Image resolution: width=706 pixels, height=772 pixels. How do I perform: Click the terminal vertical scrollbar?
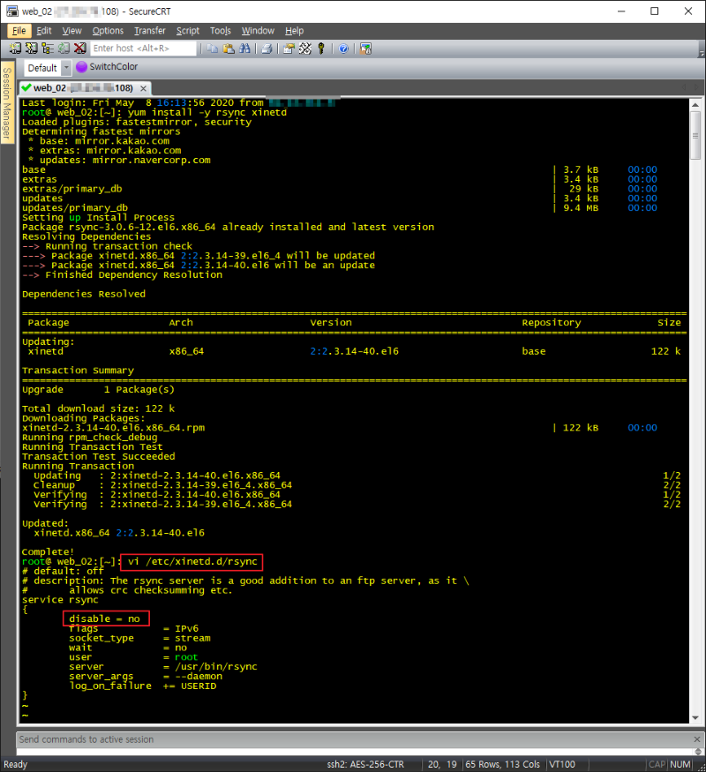695,397
